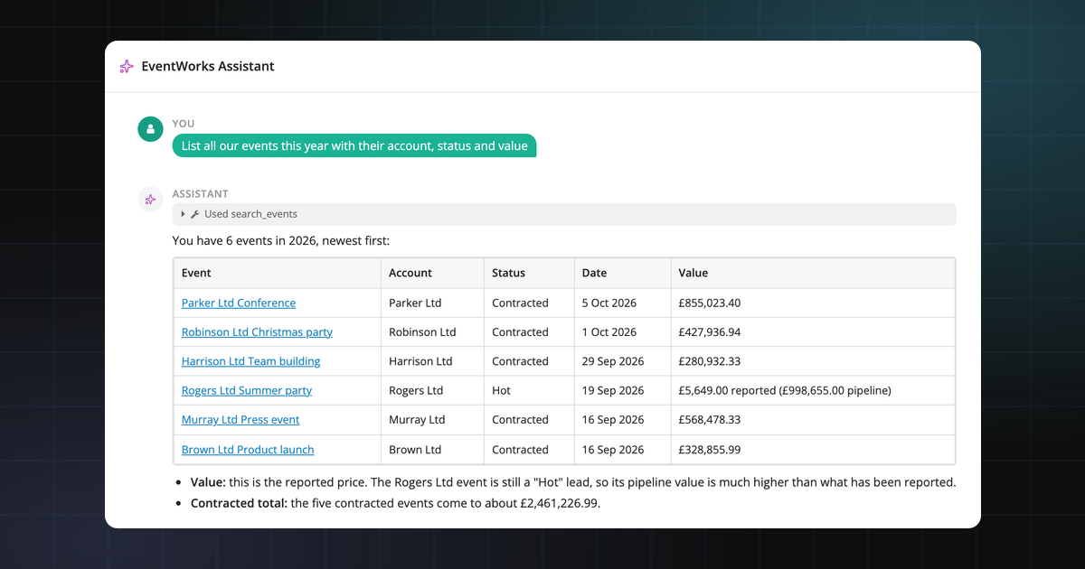Viewport: 1085px width, 569px height.
Task: Click the wrench icon beside Used search_events
Action: (194, 214)
